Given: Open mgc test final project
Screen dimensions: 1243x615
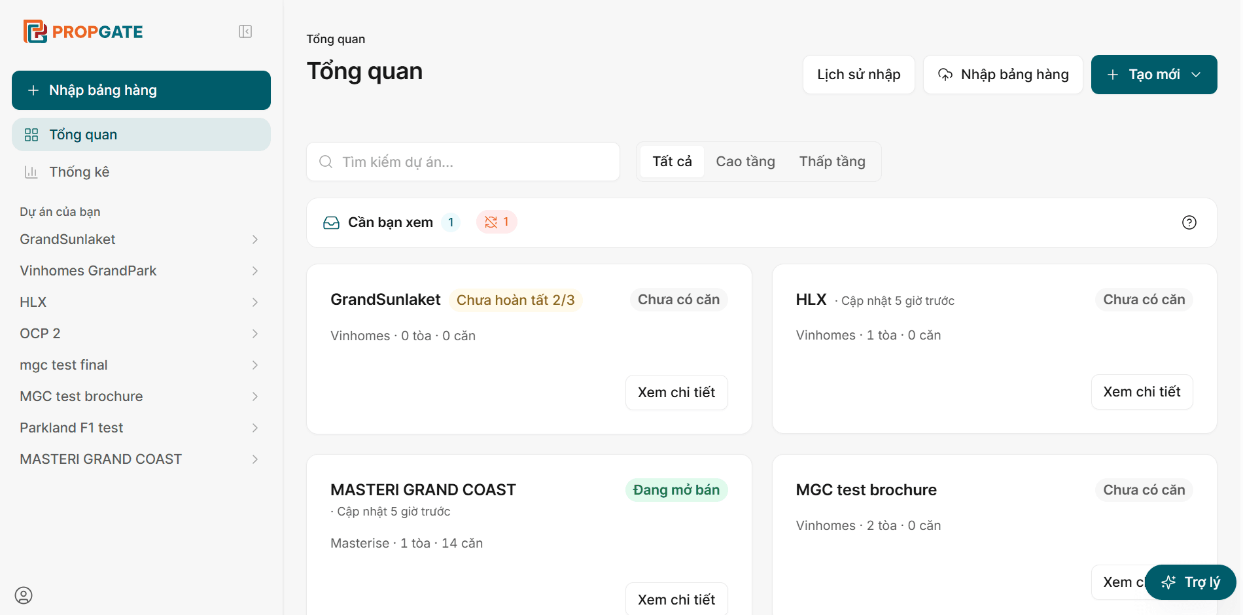Looking at the screenshot, I should (63, 365).
